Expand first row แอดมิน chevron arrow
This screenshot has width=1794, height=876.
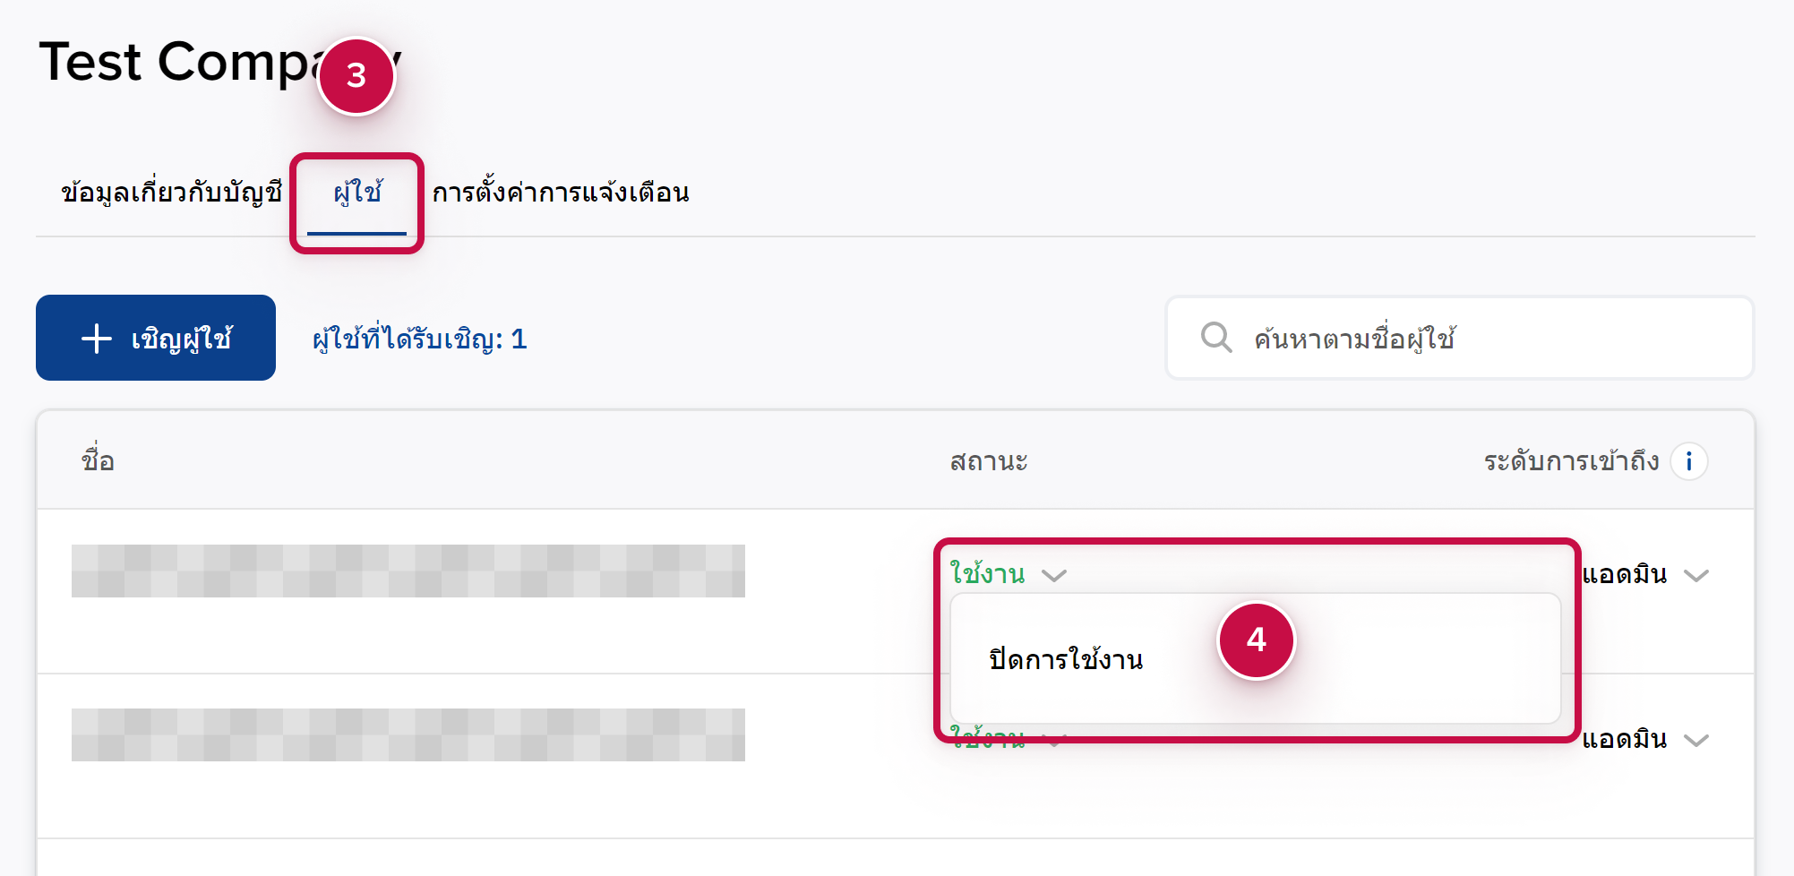pos(1695,575)
